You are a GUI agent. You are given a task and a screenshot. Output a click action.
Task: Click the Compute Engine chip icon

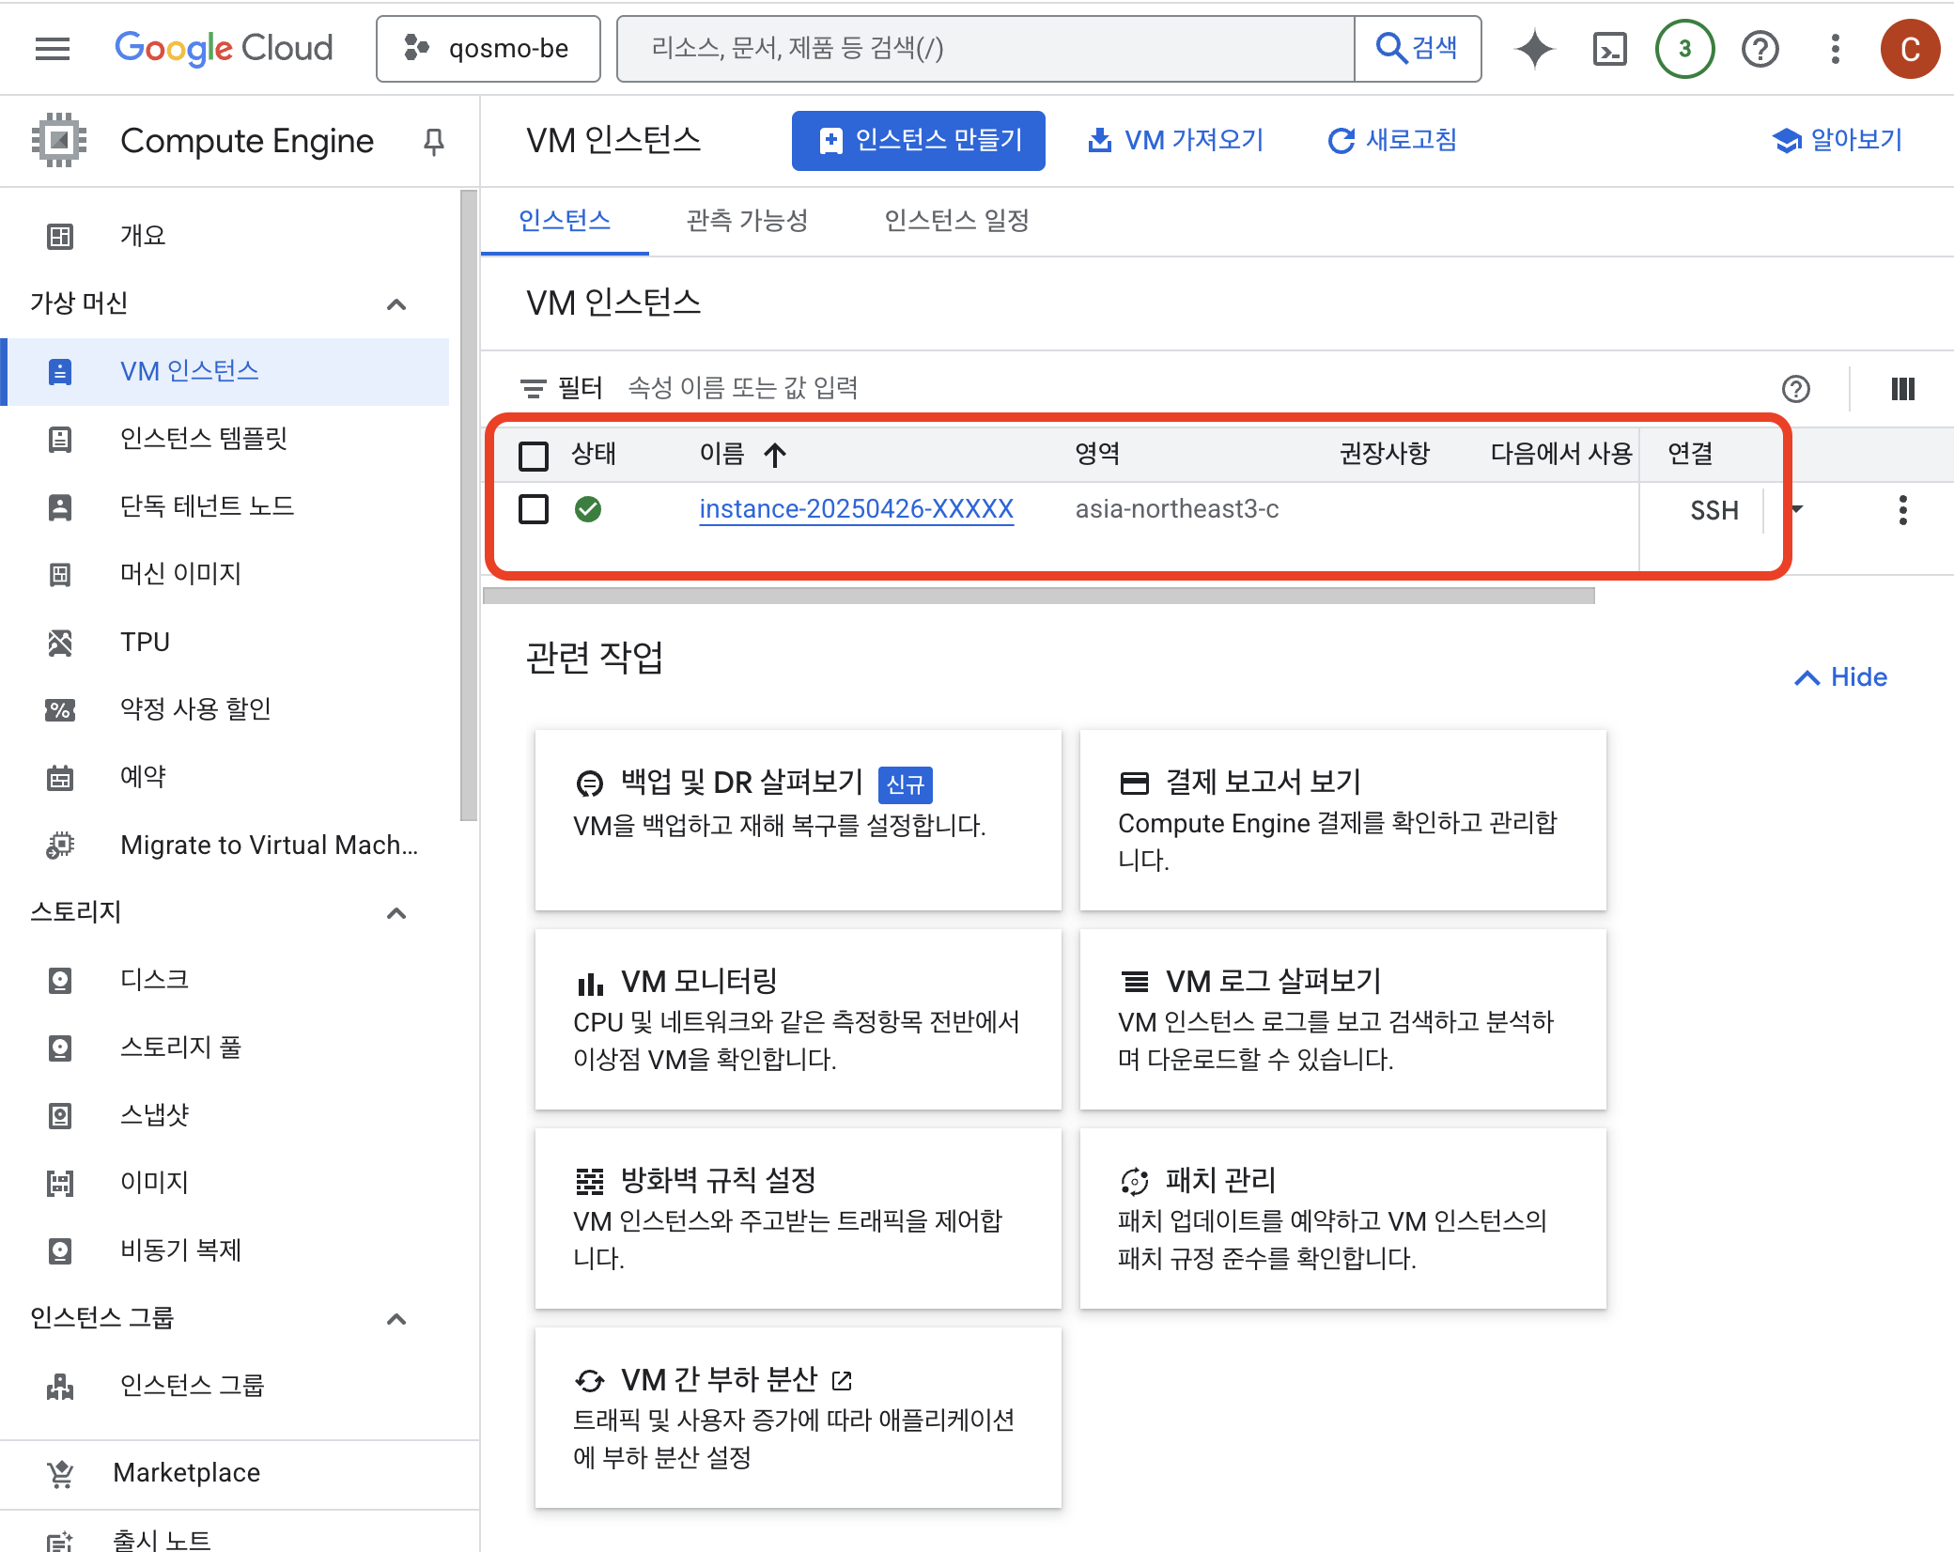coord(59,140)
